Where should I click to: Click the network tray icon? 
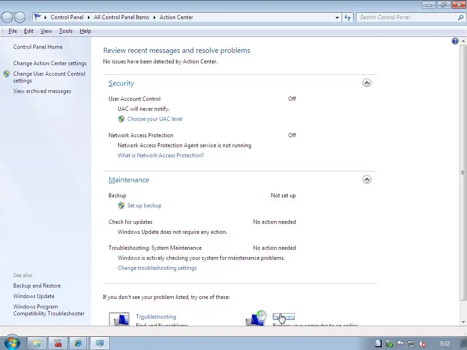click(411, 344)
